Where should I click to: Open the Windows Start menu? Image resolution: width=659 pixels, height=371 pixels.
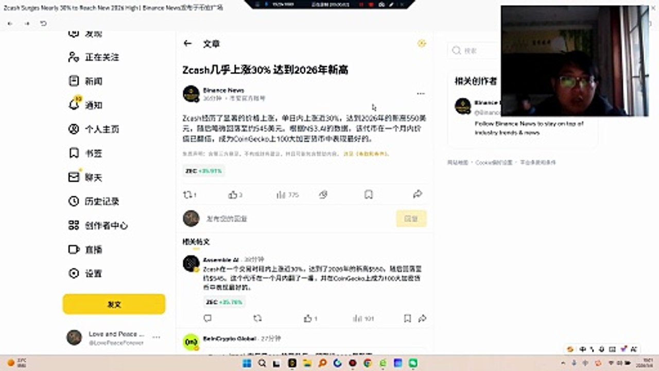click(247, 363)
